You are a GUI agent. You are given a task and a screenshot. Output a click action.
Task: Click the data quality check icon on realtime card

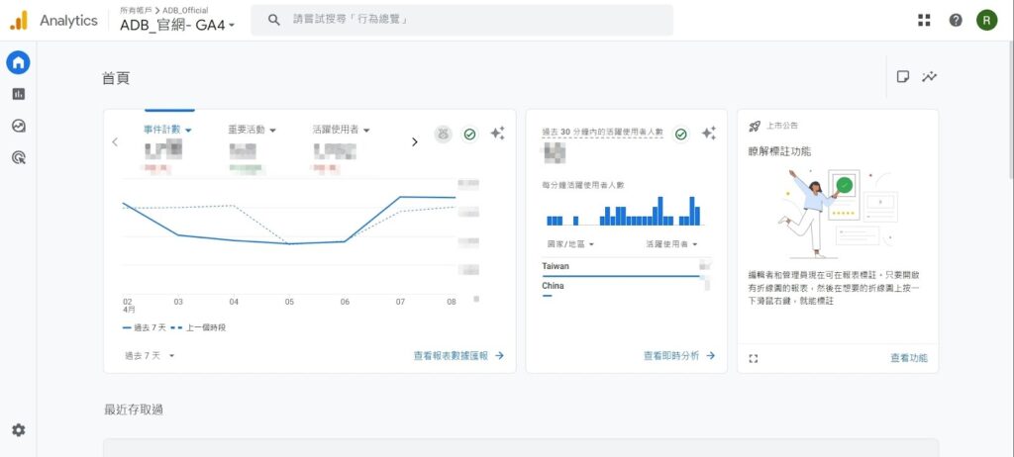tap(681, 134)
